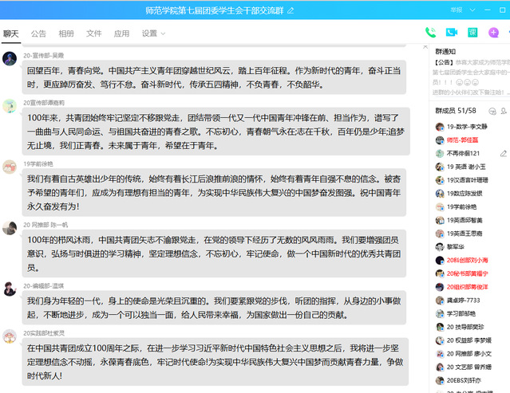This screenshot has width=510, height=393.
Task: Open the 相册 tab
Action: (66, 33)
